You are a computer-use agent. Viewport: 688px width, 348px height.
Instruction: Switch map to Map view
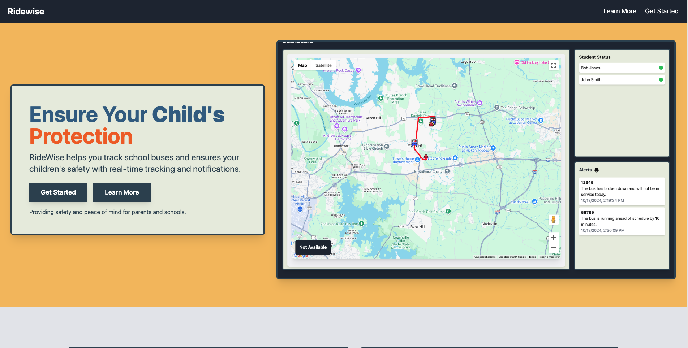(302, 65)
